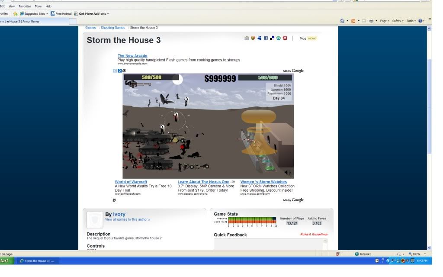Image resolution: width=443 pixels, height=277 pixels.
Task: Click the game rating vote bar
Action: coord(252,222)
